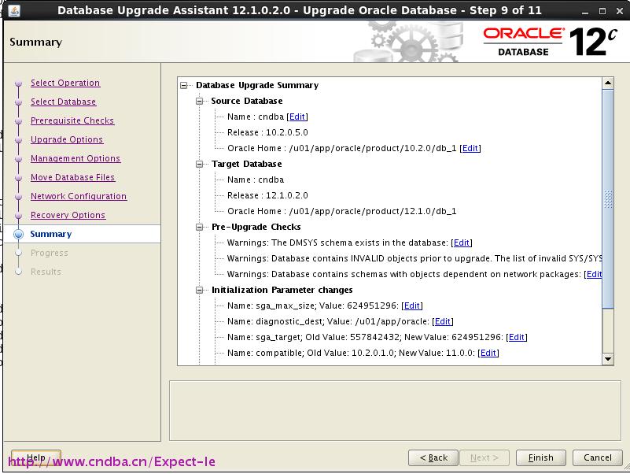The image size is (630, 474).
Task: Click the summary vertical scrollbar thumb
Action: [608, 198]
